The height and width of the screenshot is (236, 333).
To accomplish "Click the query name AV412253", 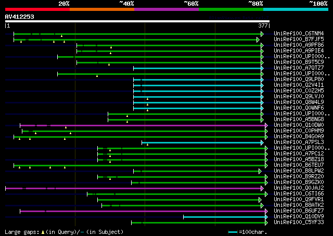I will tap(20, 17).
